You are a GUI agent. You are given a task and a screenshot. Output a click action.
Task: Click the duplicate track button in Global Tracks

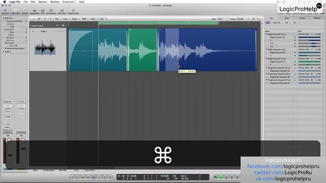pyautogui.click(x=63, y=25)
